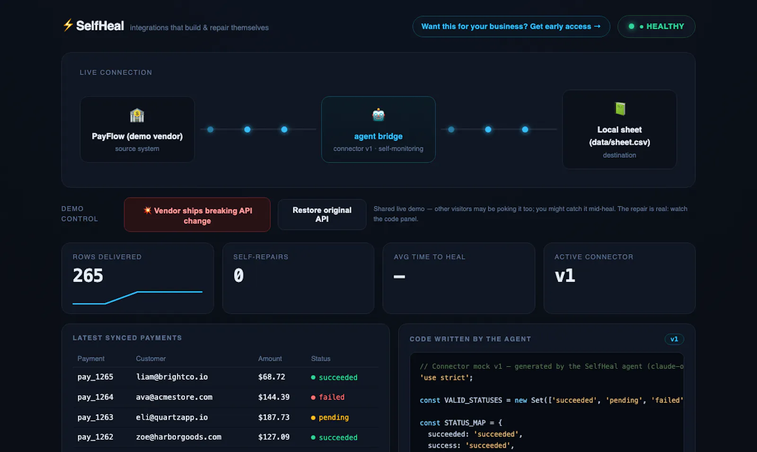757x452 pixels.
Task: Click the LATEST SYNCED PAYMENTS heading
Action: click(127, 338)
